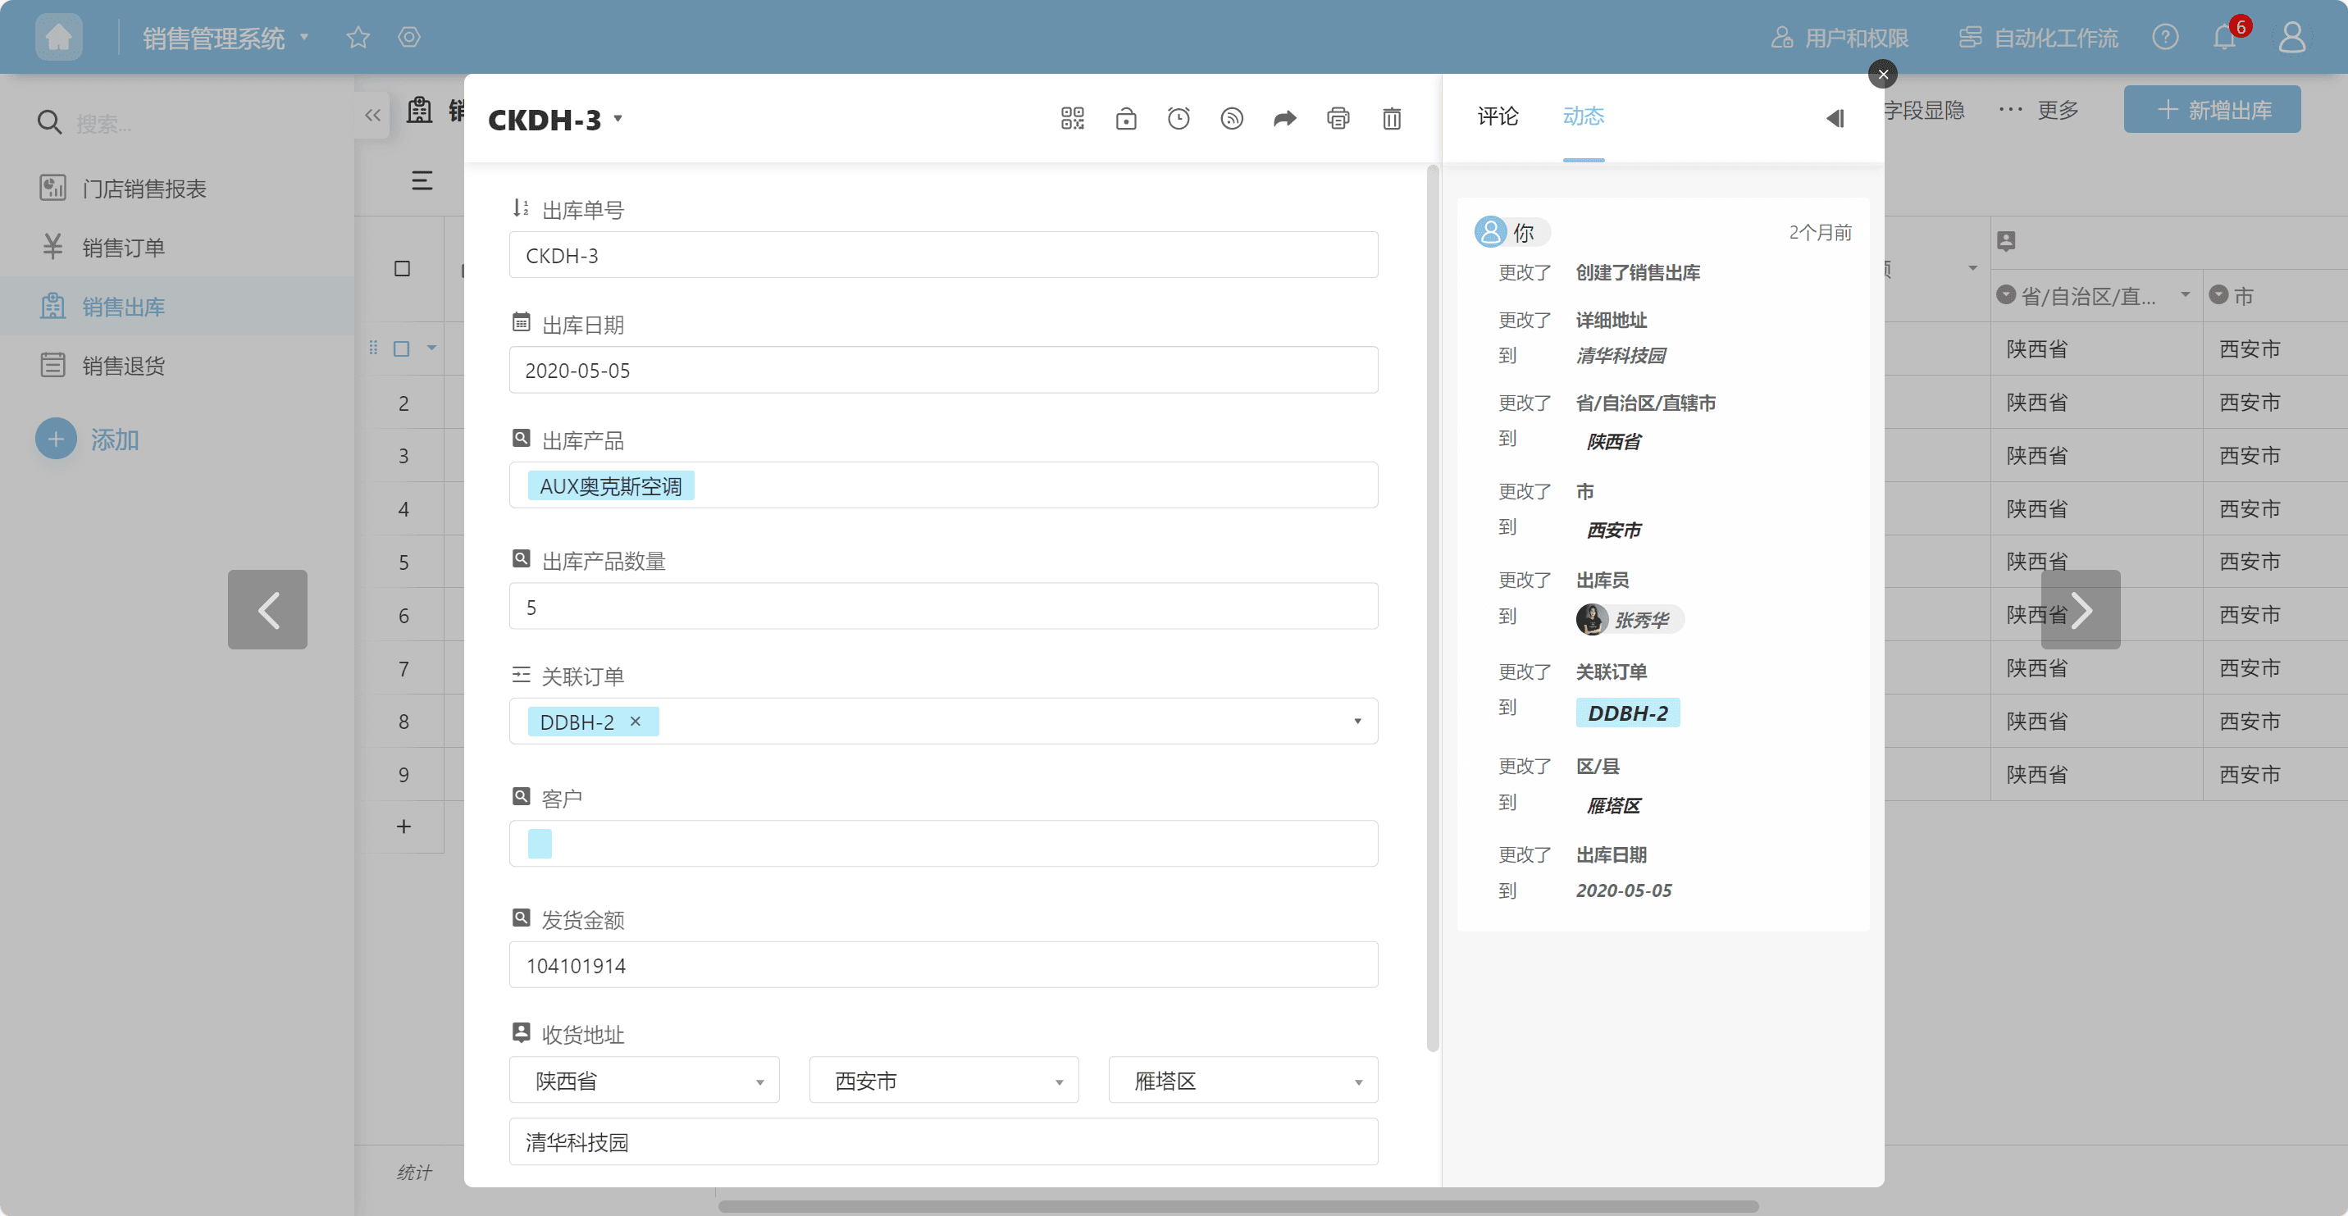Remove DDBH-2 tag from 关联订单
The width and height of the screenshot is (2348, 1216).
(x=636, y=721)
